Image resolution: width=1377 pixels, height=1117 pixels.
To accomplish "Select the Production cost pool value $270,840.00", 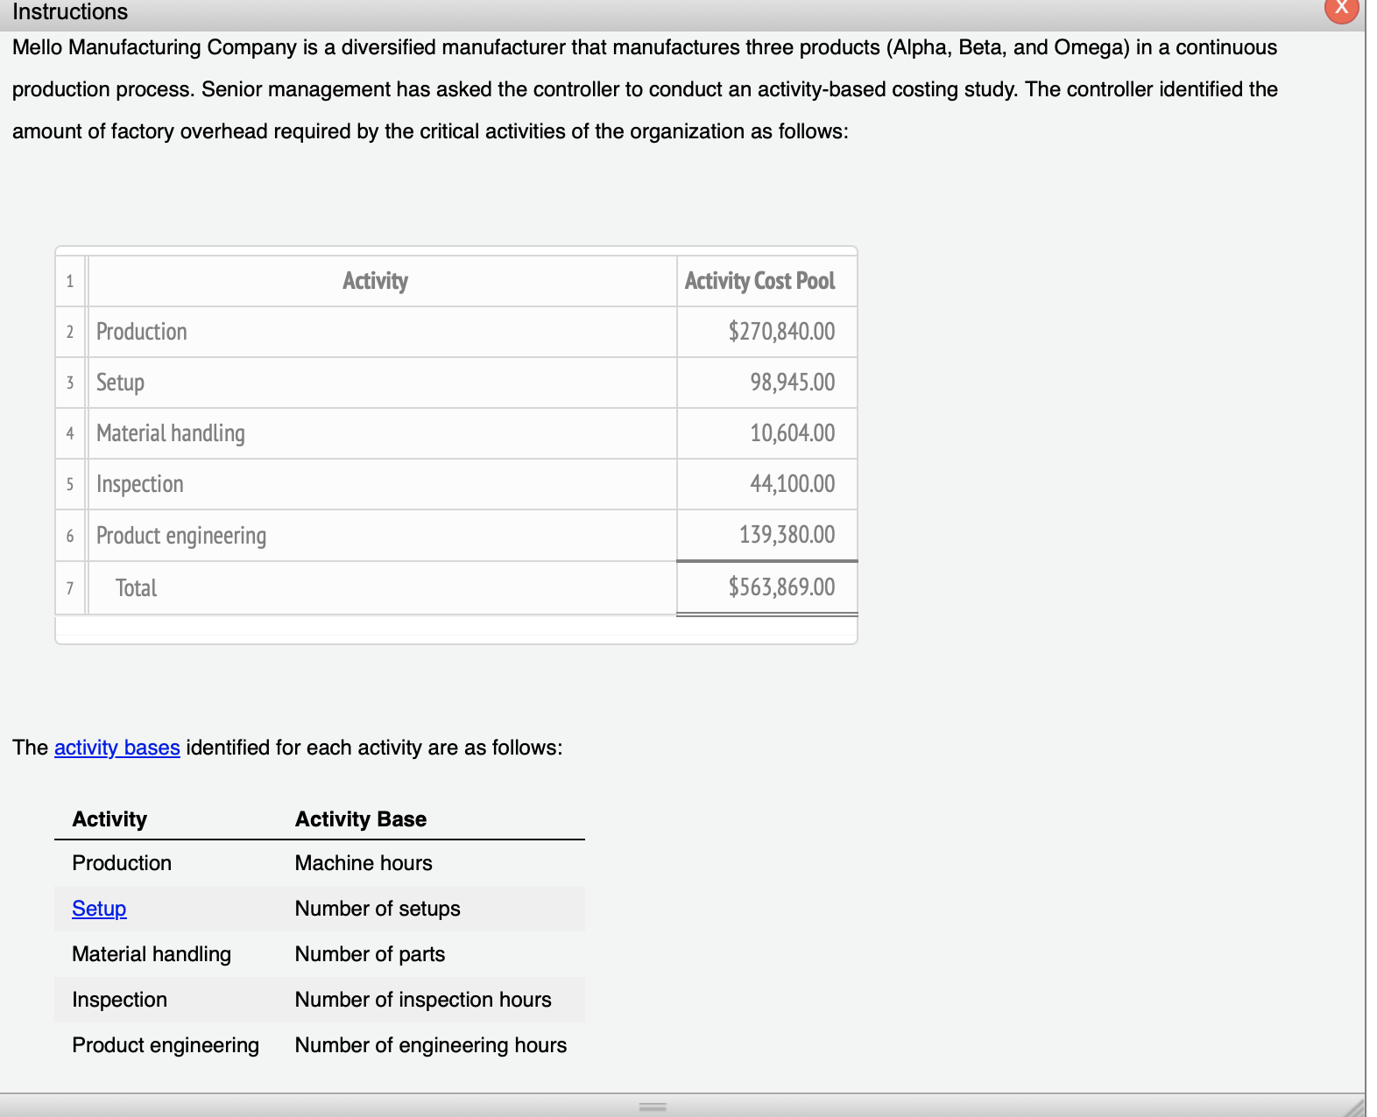I will 781,332.
